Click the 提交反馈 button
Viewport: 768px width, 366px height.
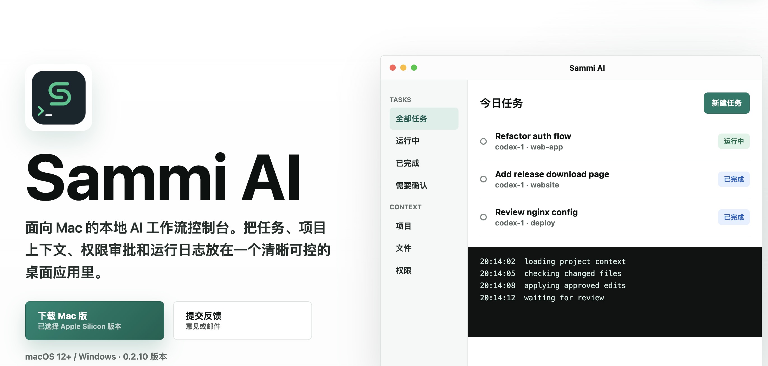(x=242, y=320)
